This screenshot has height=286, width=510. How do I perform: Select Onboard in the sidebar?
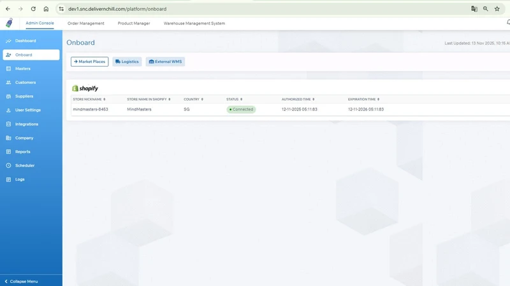[31, 55]
